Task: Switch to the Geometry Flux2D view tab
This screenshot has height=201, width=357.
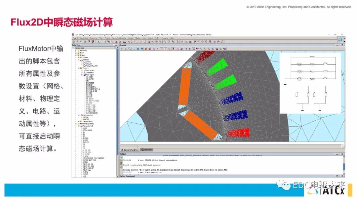Action: tap(130, 150)
